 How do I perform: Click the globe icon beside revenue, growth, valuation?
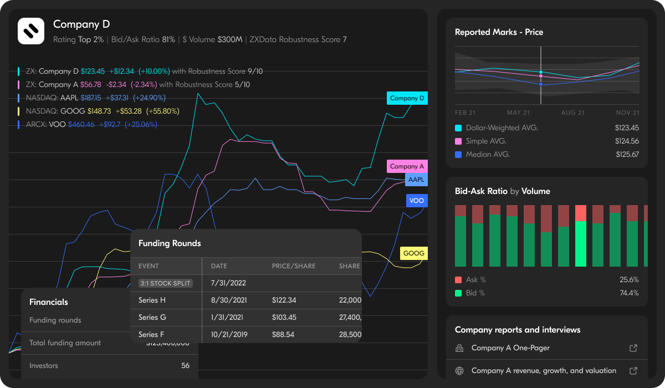point(459,371)
